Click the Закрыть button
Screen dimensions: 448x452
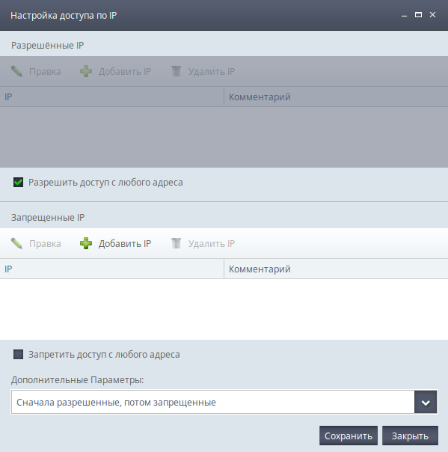(x=410, y=436)
